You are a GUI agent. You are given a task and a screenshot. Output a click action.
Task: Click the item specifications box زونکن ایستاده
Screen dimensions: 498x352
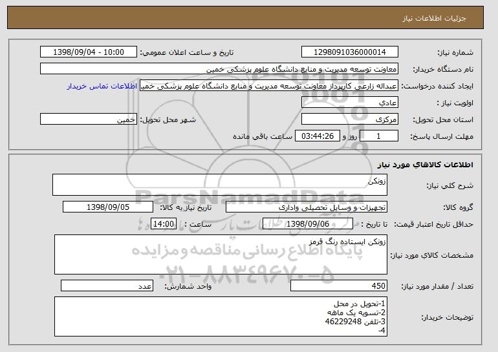(221, 254)
